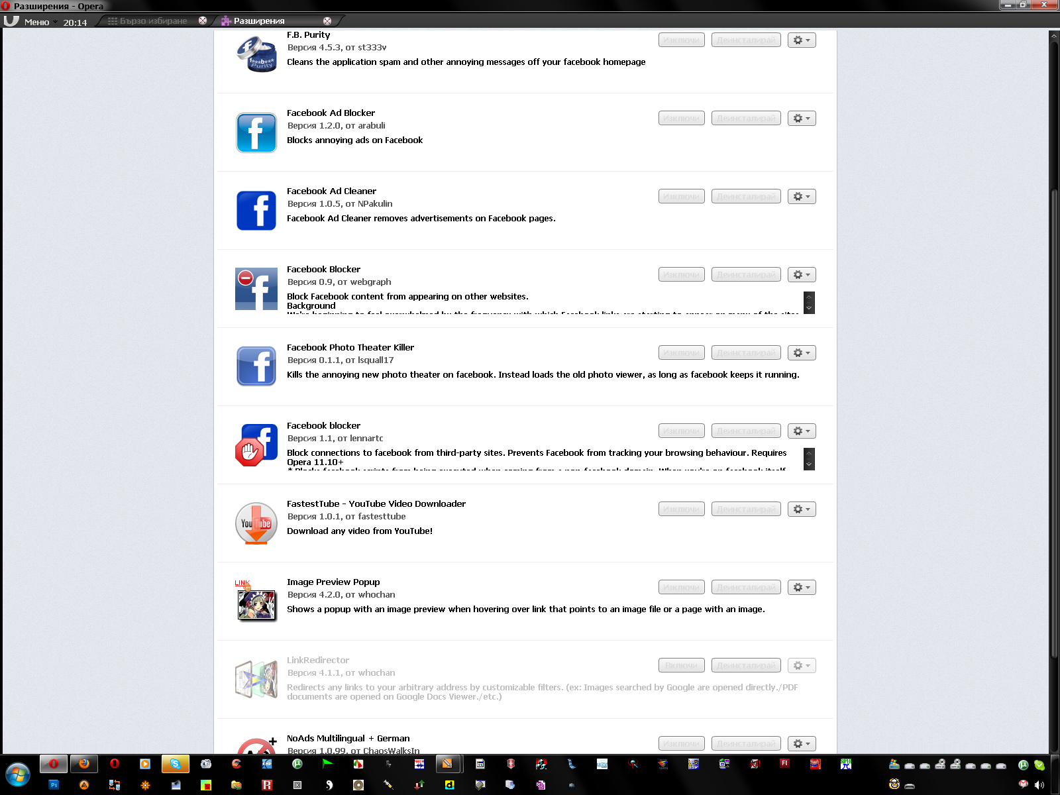Image resolution: width=1060 pixels, height=795 pixels.
Task: Uninstall the Image Preview Popup extension
Action: pos(746,588)
